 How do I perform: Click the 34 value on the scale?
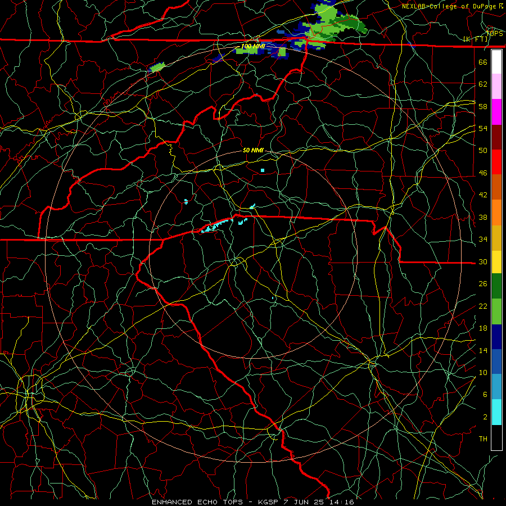[x=483, y=240]
